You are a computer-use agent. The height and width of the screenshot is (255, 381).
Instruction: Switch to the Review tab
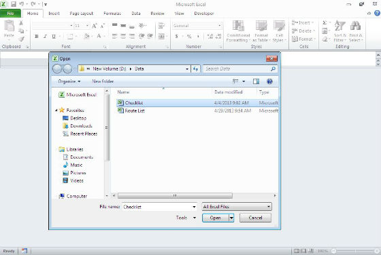157,14
